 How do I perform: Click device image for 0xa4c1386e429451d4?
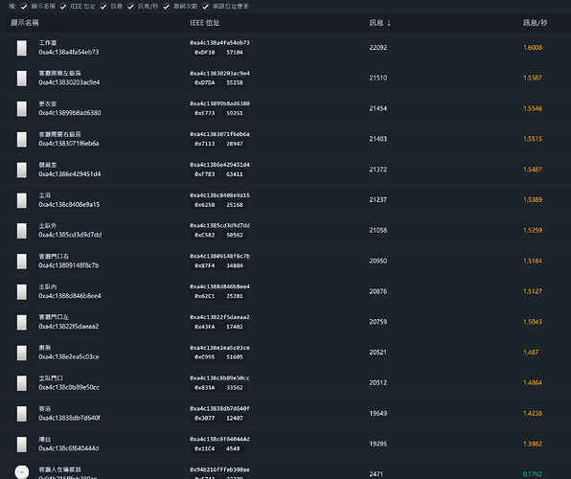(x=22, y=170)
